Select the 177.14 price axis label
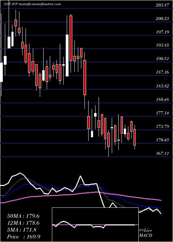Image resolution: width=173 pixels, height=242 pixels. (x=162, y=113)
